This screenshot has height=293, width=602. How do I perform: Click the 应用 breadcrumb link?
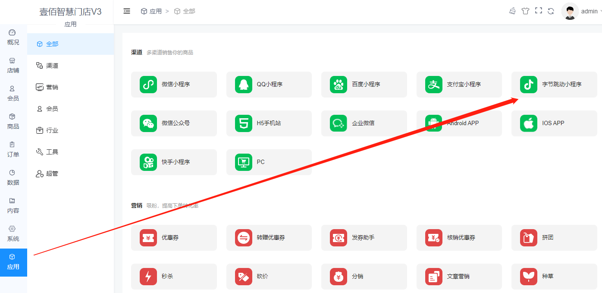151,11
